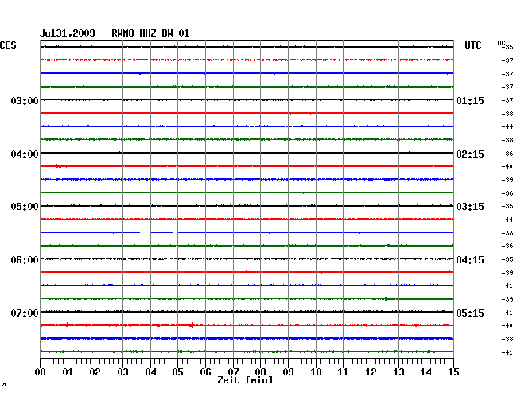Click minute tick label 12
517x393 pixels.
(x=371, y=372)
